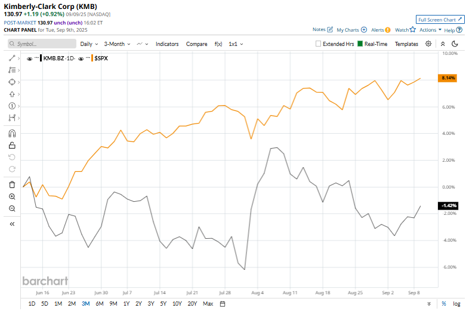Enable log scale
Image resolution: width=466 pixels, height=314 pixels.
click(456, 304)
